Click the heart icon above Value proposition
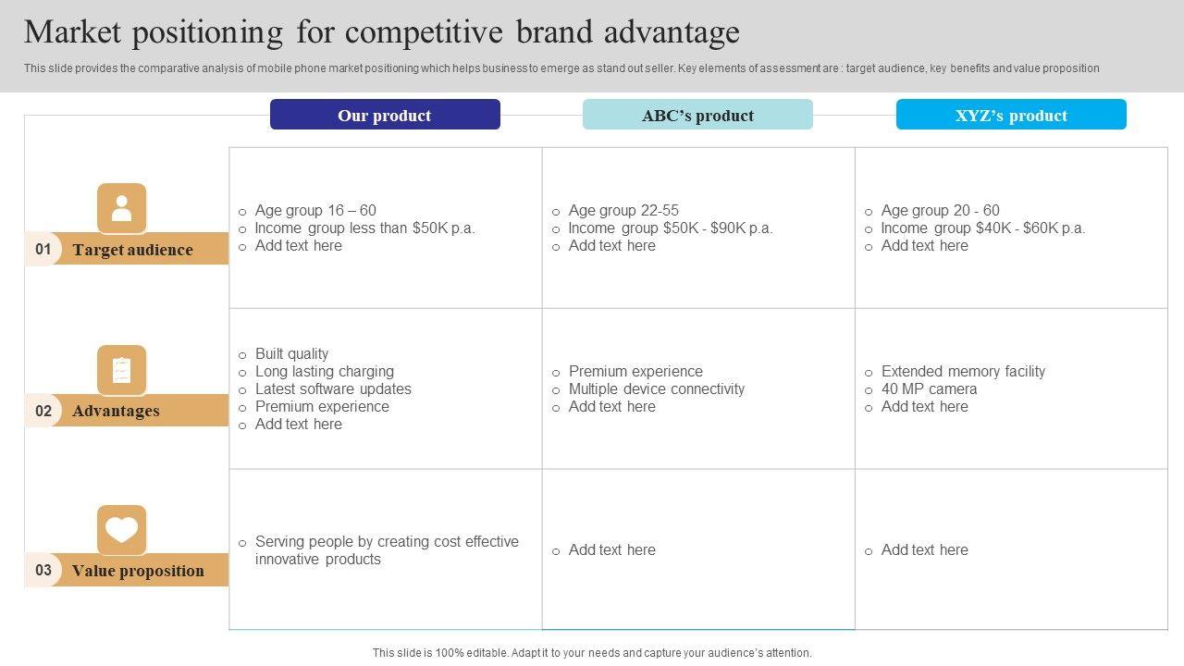The width and height of the screenshot is (1184, 666). [121, 530]
